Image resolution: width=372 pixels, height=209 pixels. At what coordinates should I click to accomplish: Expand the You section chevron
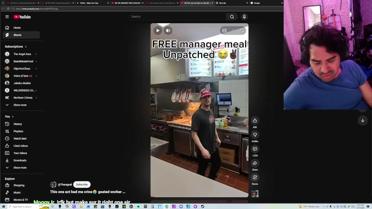tap(12, 116)
